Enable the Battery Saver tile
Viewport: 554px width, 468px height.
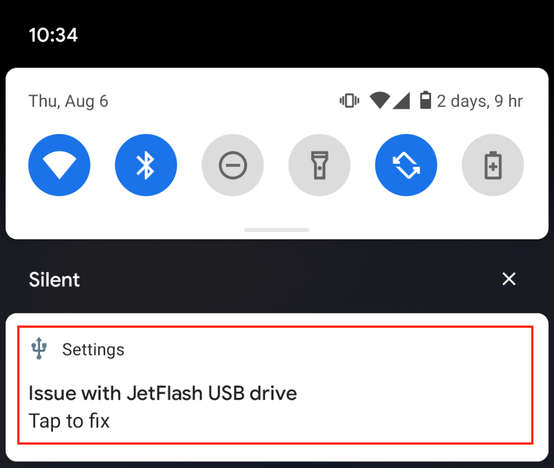(493, 165)
